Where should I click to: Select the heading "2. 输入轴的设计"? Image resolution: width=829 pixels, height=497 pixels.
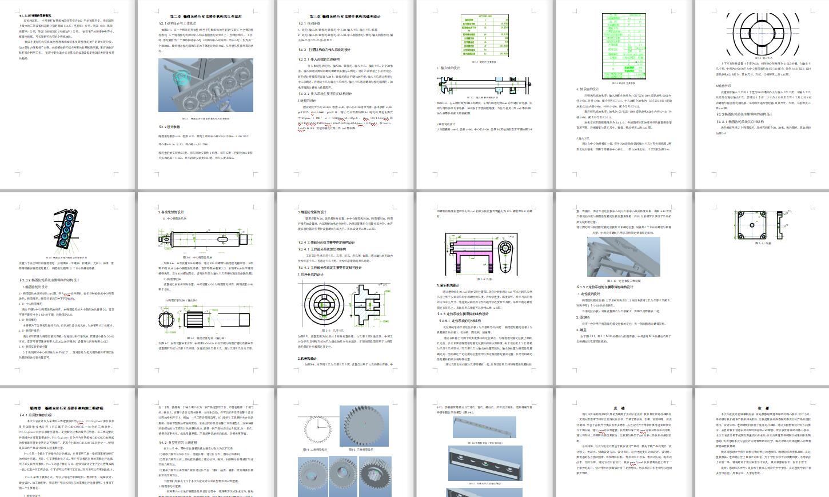pos(449,68)
